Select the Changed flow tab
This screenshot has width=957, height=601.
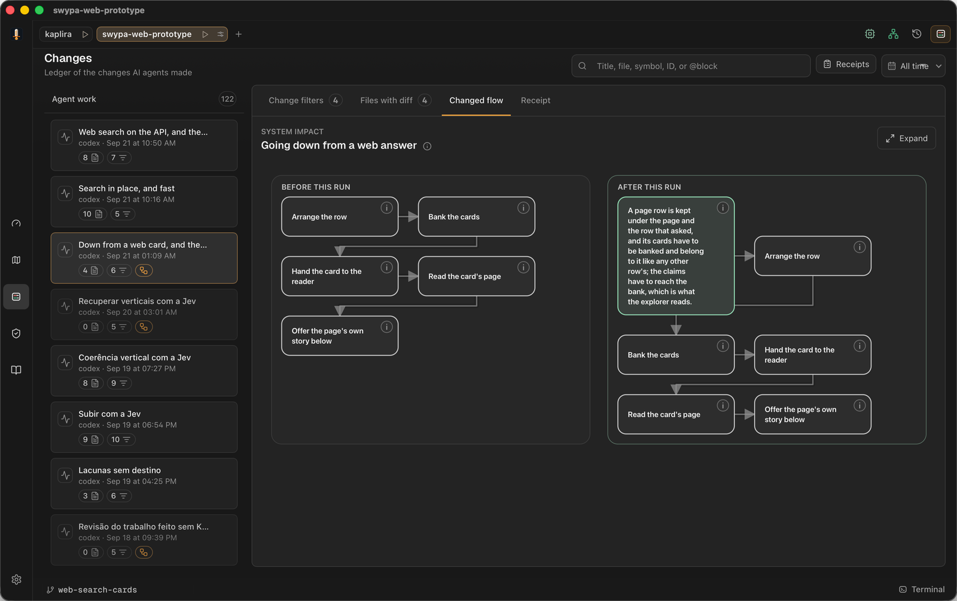(476, 101)
